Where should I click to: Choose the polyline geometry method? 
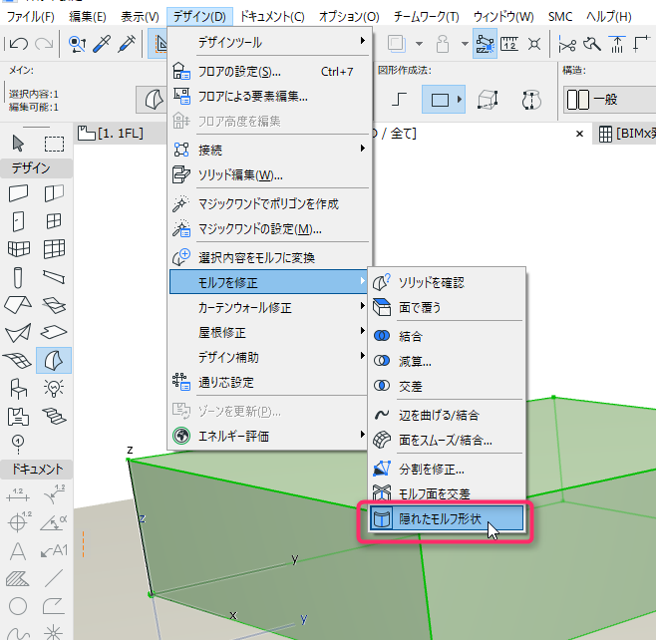[399, 100]
